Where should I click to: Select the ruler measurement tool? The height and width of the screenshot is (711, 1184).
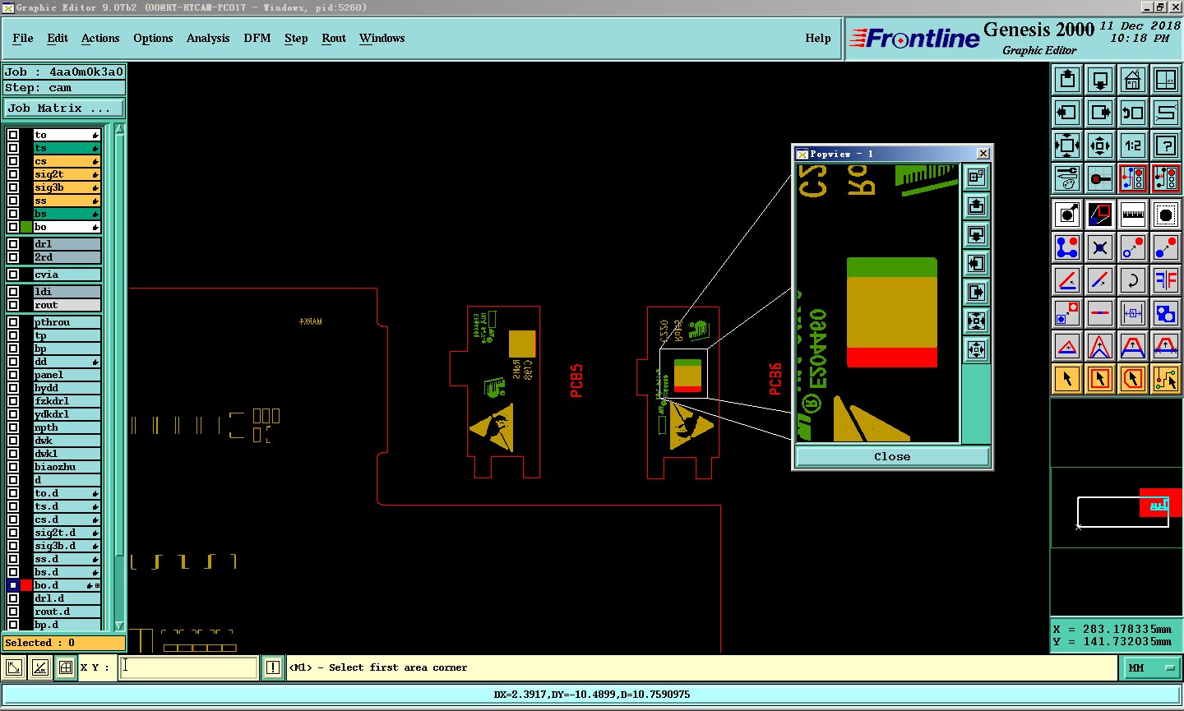tap(1133, 215)
